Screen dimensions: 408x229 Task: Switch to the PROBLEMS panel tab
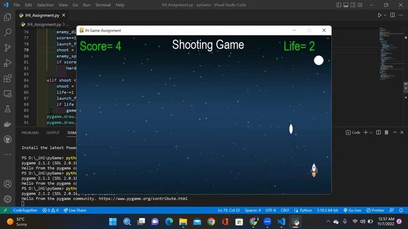coord(30,133)
